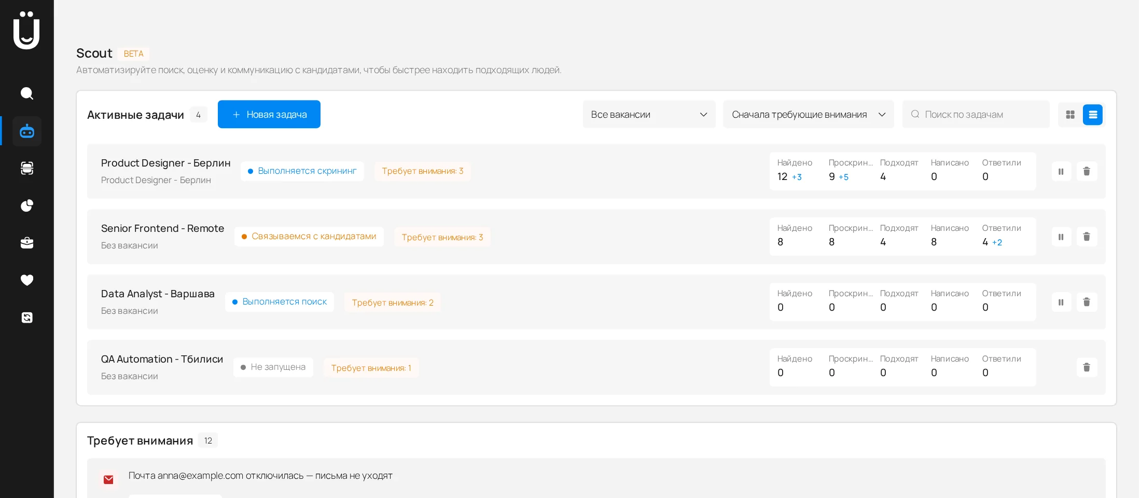Viewport: 1141px width, 498px height.
Task: Click Требует внимания: 3 on Senior Frontend row
Action: coord(442,237)
